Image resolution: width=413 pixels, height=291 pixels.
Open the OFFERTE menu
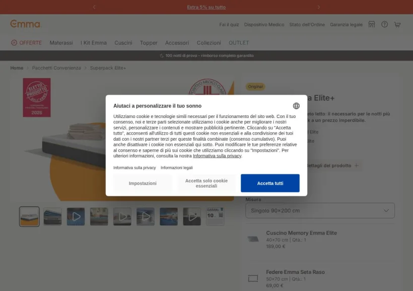point(26,43)
